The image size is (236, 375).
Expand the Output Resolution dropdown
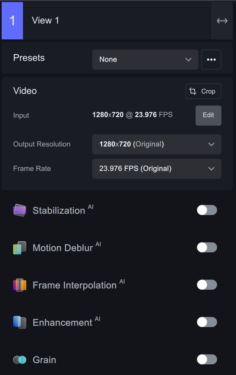click(156, 144)
